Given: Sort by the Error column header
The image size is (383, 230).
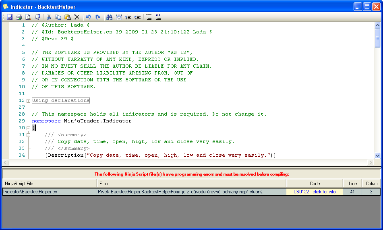Looking at the screenshot, I should (x=192, y=184).
